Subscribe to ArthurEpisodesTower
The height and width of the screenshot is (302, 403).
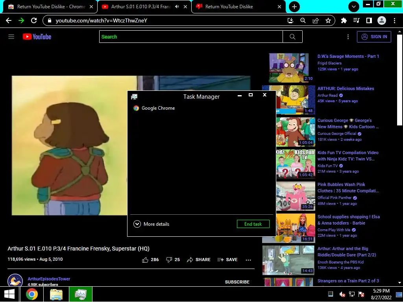click(x=237, y=282)
